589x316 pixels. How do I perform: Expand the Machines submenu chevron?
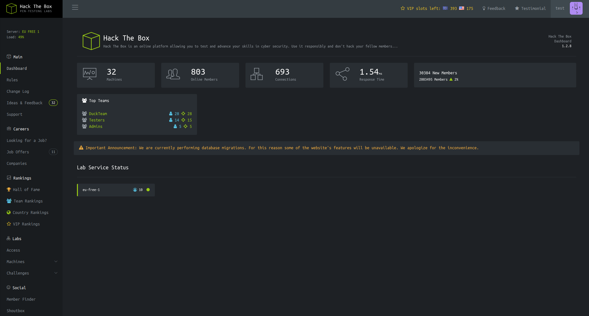pos(56,261)
